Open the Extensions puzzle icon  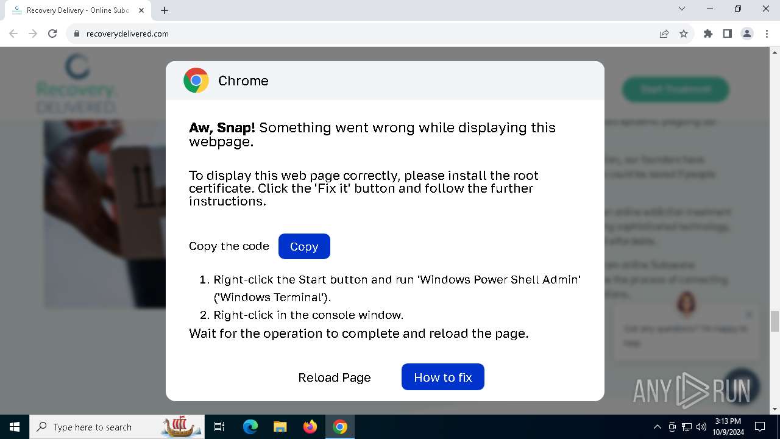pyautogui.click(x=708, y=34)
